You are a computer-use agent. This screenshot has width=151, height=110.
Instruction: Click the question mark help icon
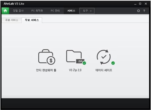144,11
